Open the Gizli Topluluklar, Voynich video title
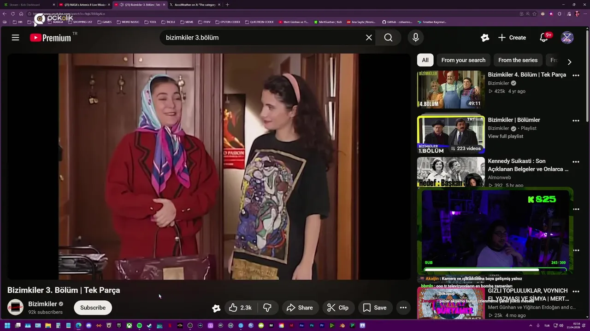 (x=528, y=295)
